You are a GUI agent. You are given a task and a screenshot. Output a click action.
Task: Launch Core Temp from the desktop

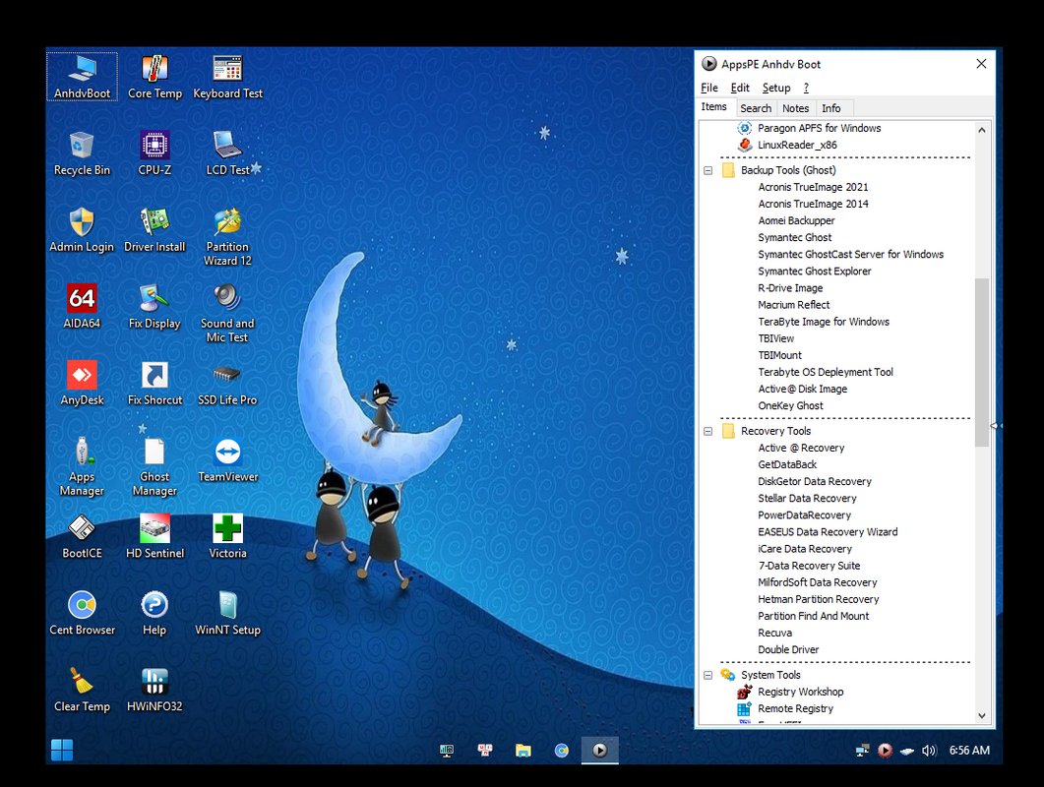pyautogui.click(x=154, y=77)
